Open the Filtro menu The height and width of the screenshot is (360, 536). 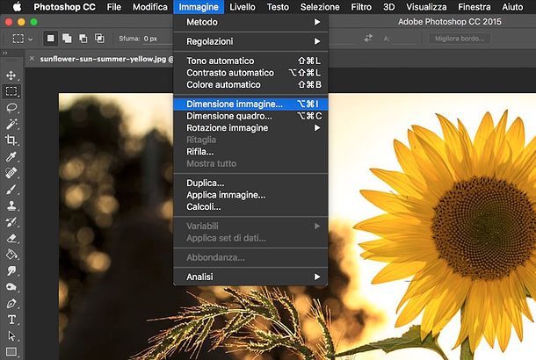(360, 7)
